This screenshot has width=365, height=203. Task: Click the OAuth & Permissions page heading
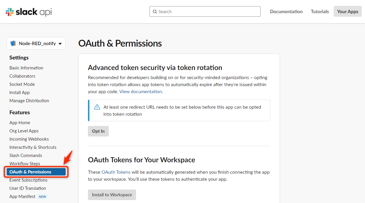coord(120,43)
